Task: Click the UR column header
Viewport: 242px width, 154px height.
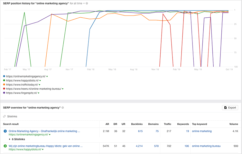Action: tap(123, 124)
